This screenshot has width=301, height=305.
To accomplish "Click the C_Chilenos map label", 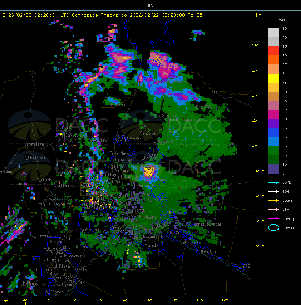I will pos(34,158).
